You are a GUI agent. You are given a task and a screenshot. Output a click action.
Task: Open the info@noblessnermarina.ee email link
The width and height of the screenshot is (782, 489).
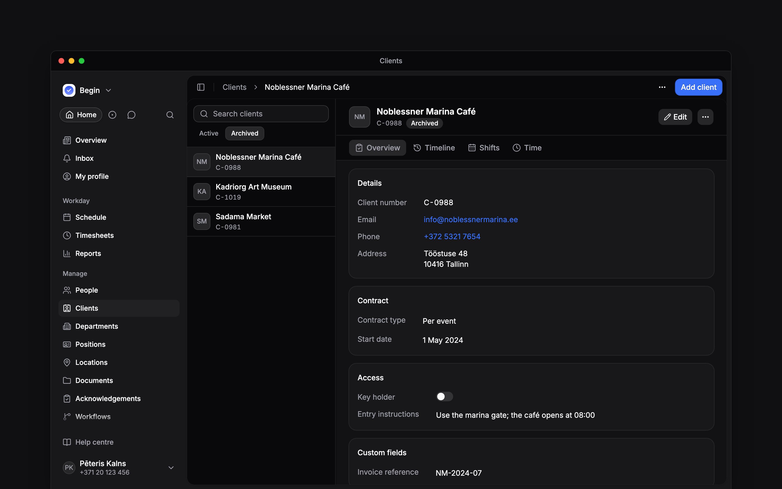[x=470, y=220]
